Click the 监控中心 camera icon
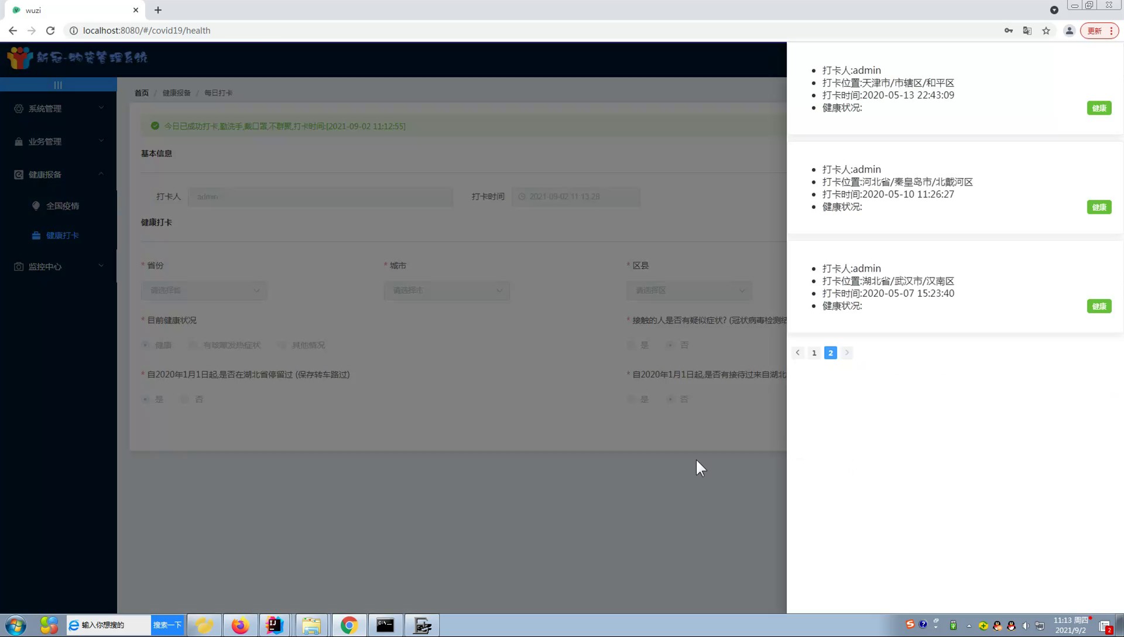This screenshot has height=637, width=1124. click(x=19, y=267)
